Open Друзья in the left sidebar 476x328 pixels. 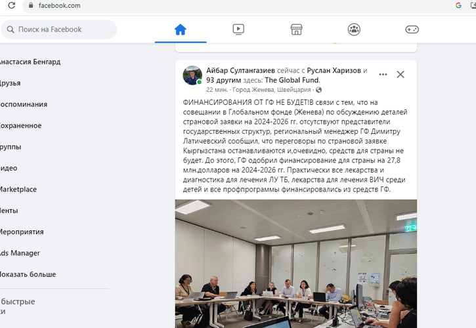(x=10, y=83)
